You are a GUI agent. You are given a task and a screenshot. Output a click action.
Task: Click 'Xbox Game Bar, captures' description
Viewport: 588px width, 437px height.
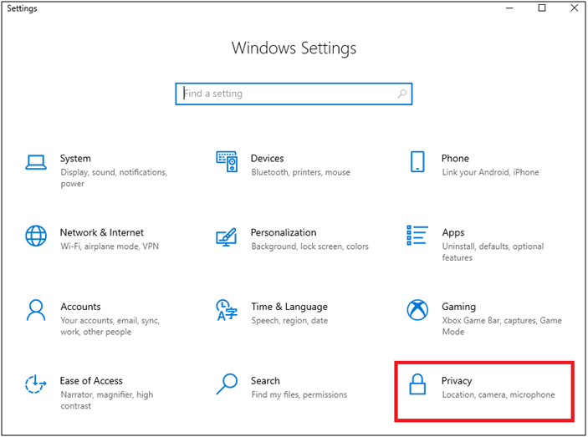coord(502,326)
